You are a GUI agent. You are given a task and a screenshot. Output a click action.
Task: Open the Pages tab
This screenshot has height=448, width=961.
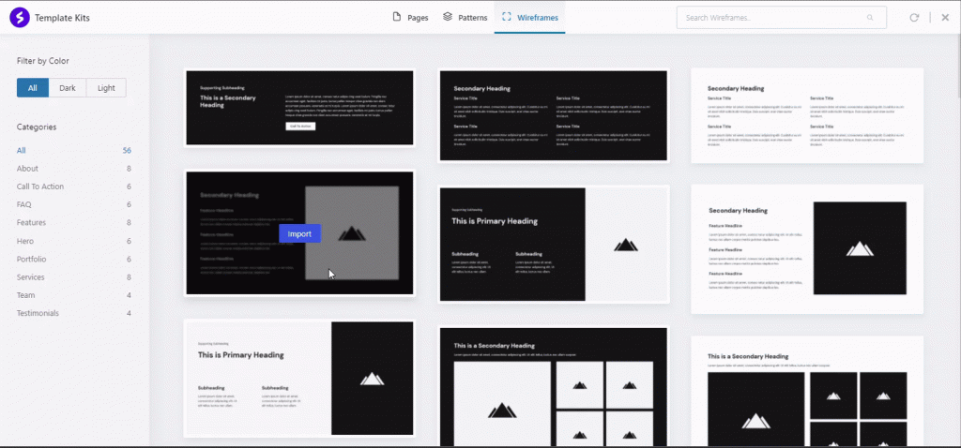click(409, 17)
